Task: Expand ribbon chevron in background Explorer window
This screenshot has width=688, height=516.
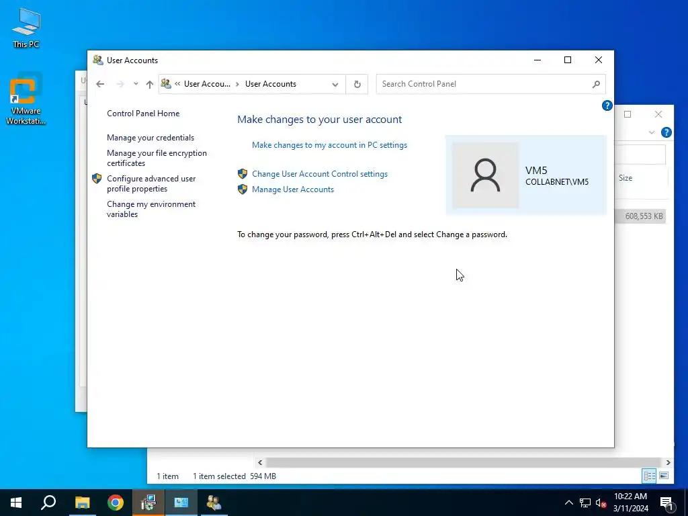Action: (652, 132)
